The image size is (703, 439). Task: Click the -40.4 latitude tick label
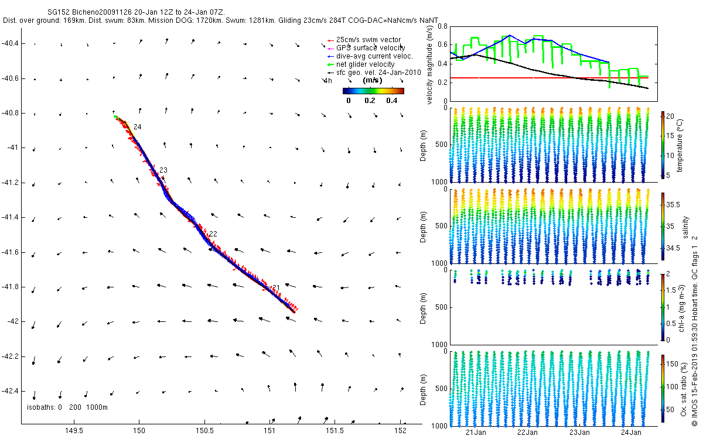pyautogui.click(x=11, y=43)
